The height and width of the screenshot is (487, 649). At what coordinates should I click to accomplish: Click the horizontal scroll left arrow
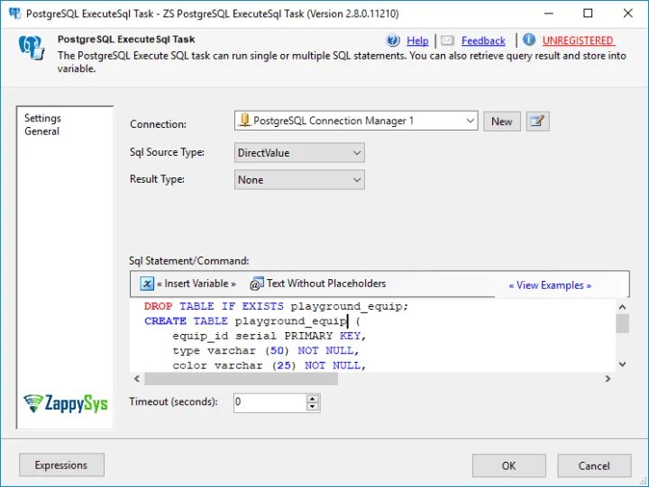tap(137, 379)
